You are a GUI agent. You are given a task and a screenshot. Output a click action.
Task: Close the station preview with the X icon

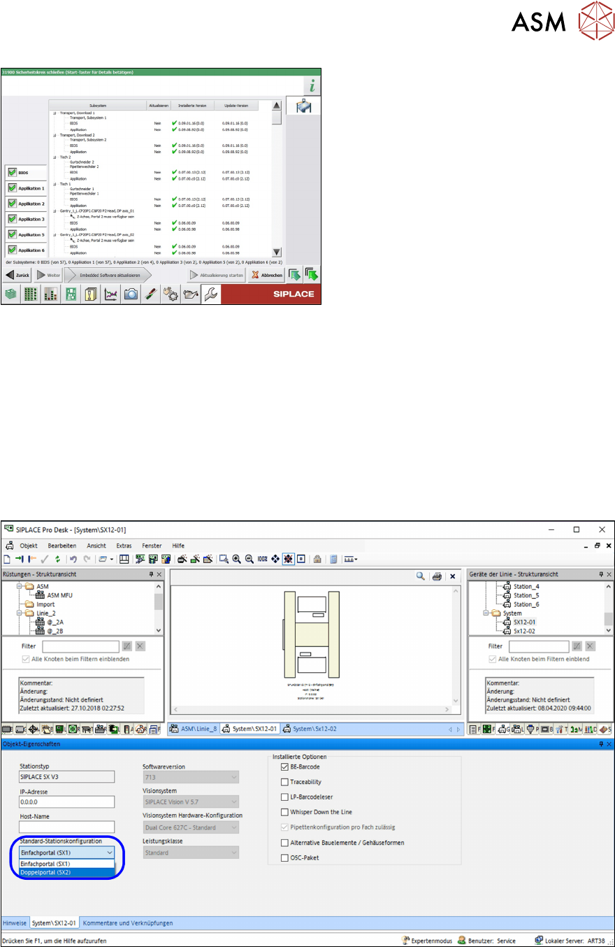point(453,576)
